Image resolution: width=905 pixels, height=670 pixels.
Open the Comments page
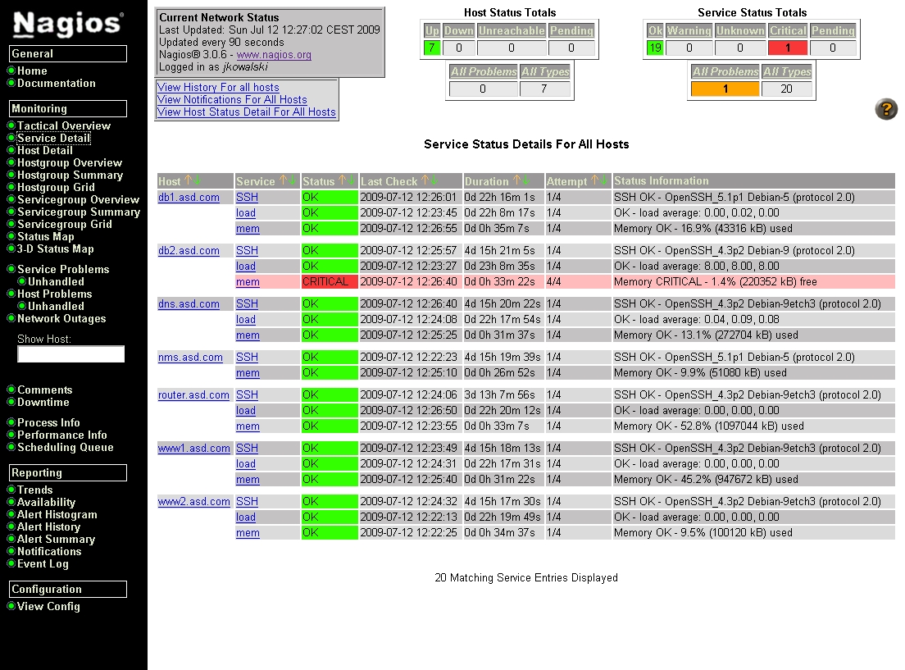click(x=44, y=390)
